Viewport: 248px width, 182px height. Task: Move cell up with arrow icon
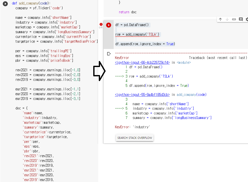tap(220, 19)
